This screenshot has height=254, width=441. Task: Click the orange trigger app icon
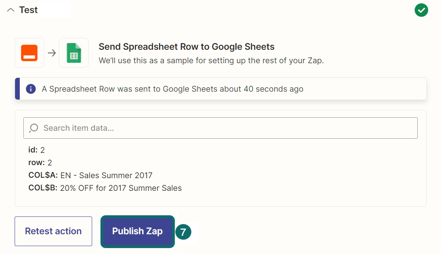click(x=29, y=53)
